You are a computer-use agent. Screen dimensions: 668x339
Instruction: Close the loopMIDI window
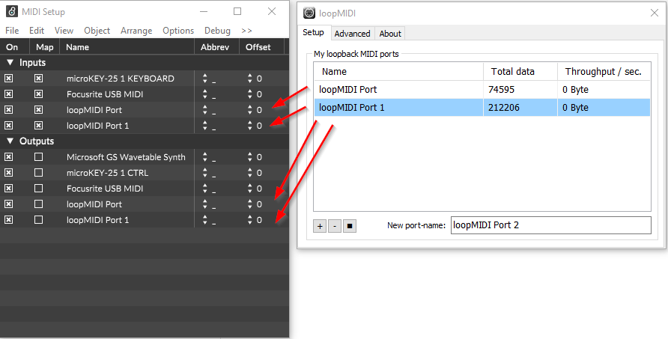(655, 13)
